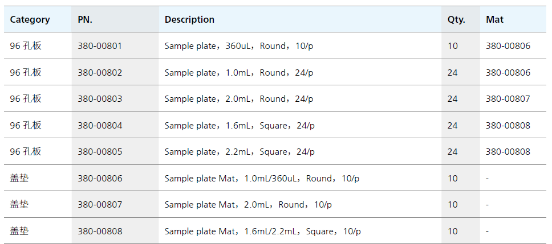Screen dimensions: 552x244
Task: Click part number 380-00803
Action: click(x=100, y=98)
